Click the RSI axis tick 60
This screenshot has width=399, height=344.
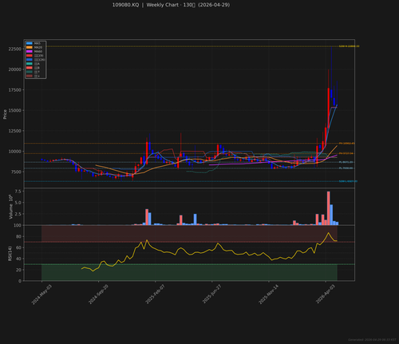pyautogui.click(x=18, y=247)
